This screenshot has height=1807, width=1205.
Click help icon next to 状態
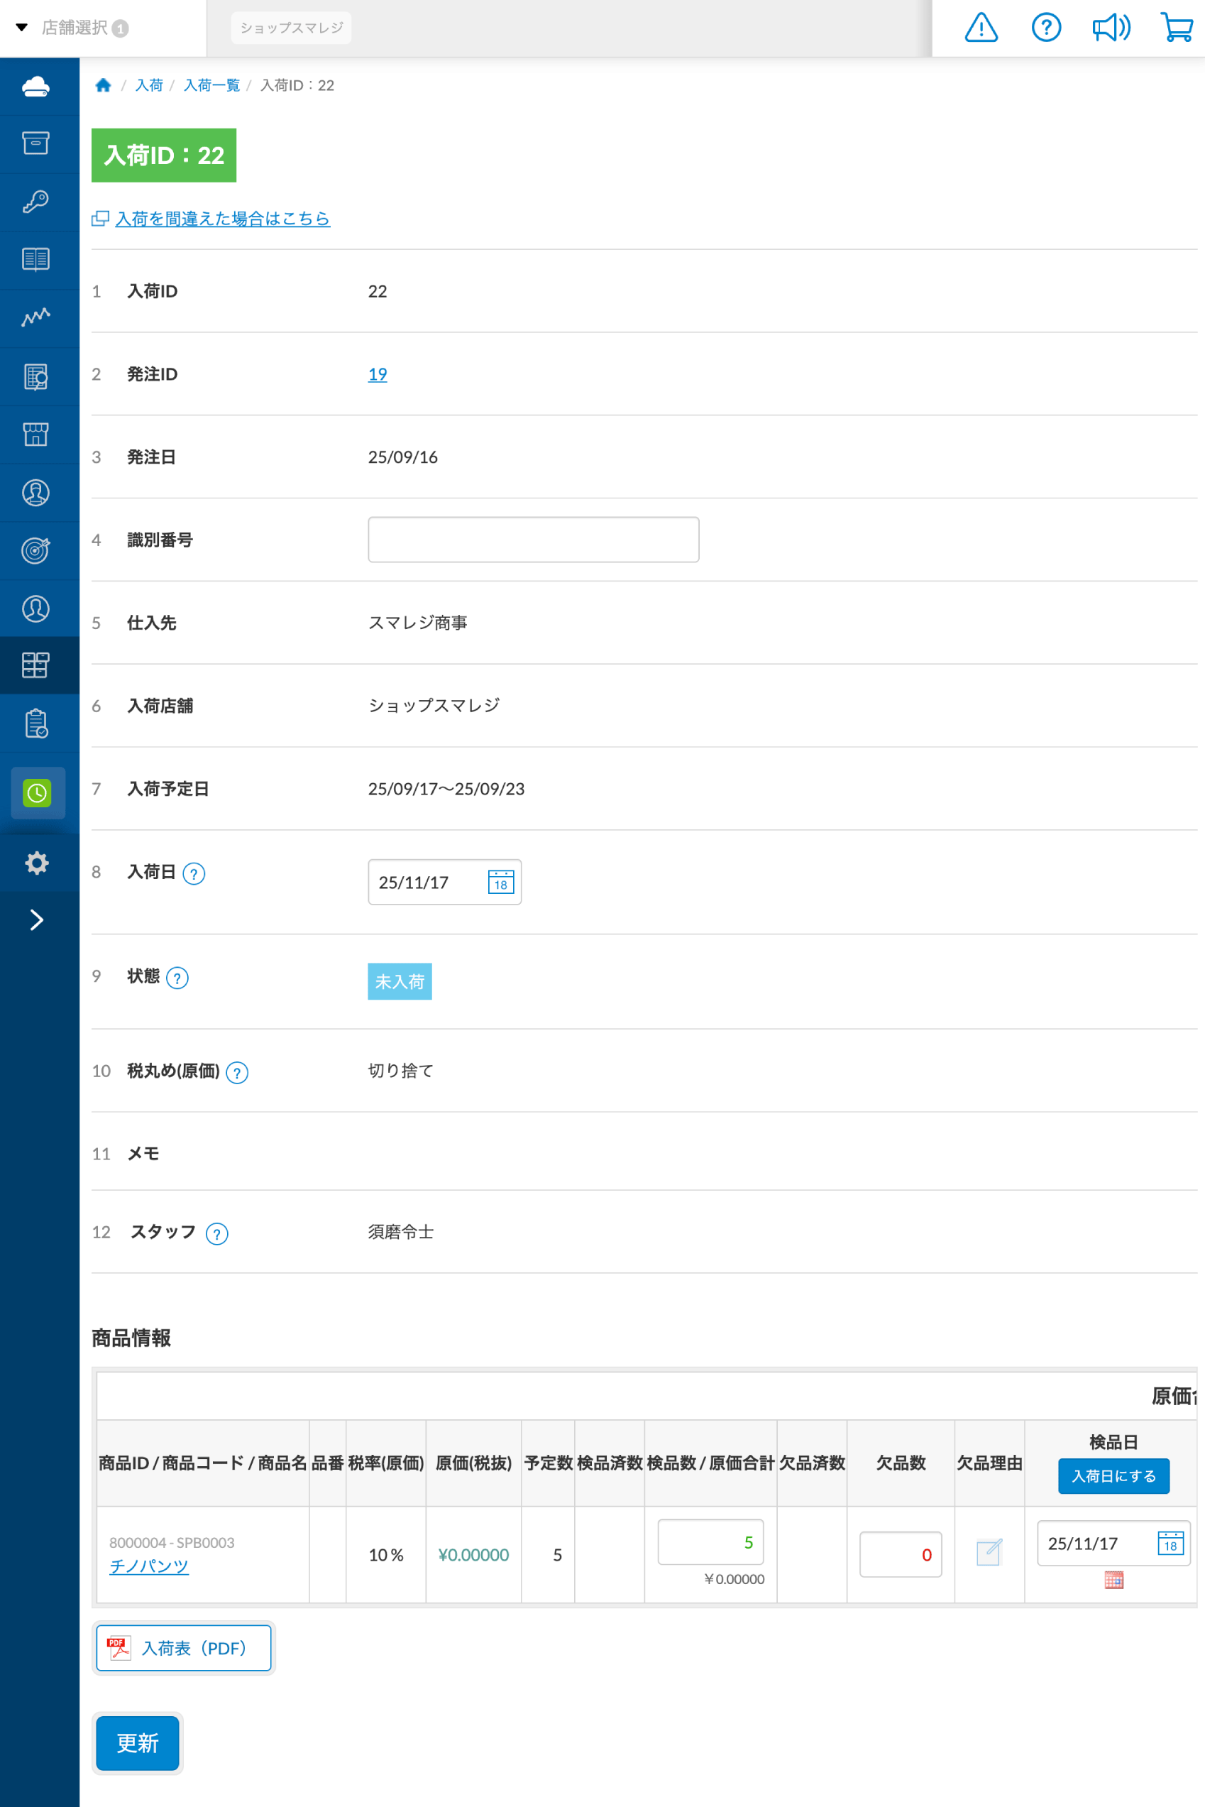pos(177,978)
